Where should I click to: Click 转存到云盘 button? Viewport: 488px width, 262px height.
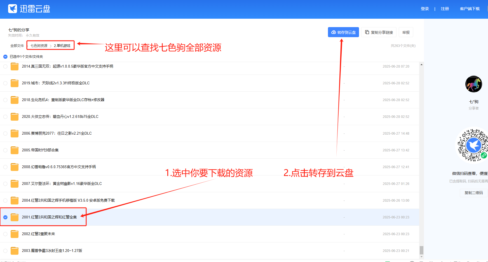tap(343, 32)
